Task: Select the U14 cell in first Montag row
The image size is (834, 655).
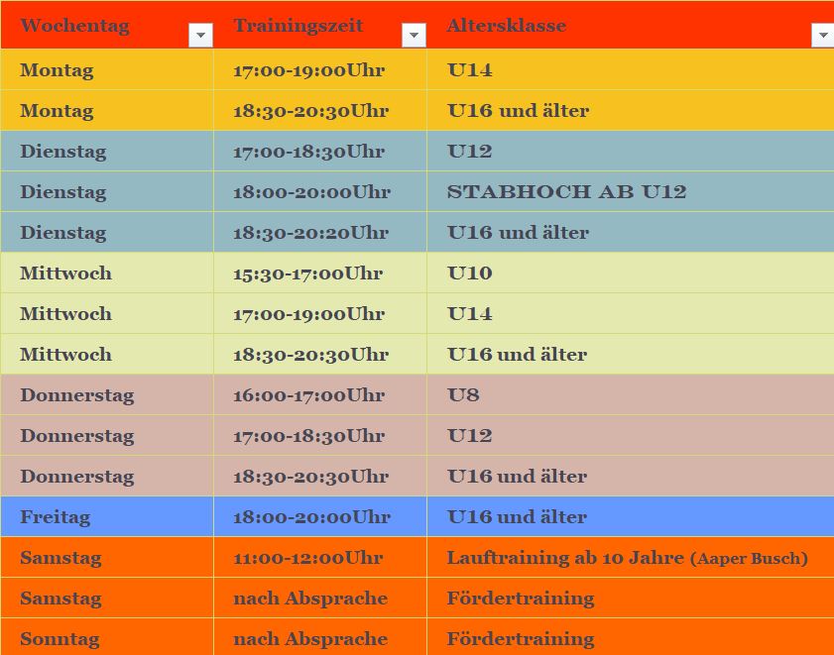Action: 470,70
